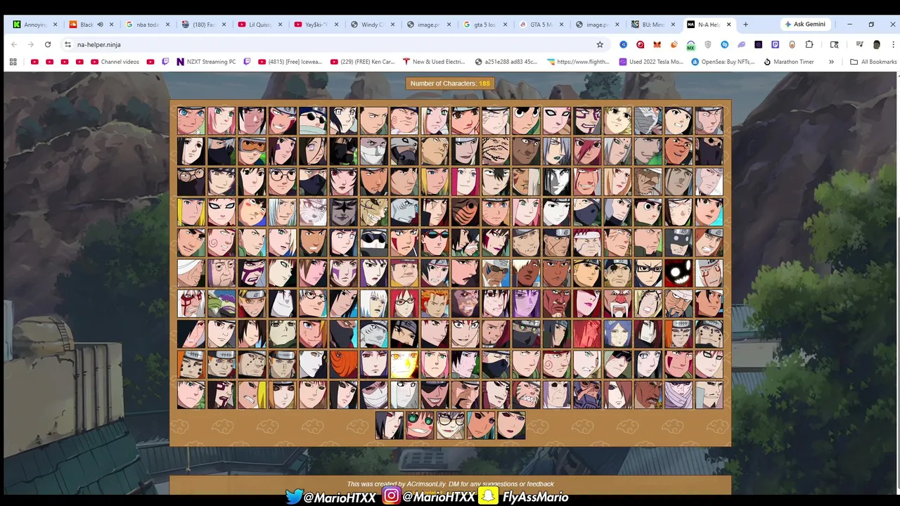Open the 'Marathon Timer' bookmark
The height and width of the screenshot is (506, 900).
[x=789, y=62]
